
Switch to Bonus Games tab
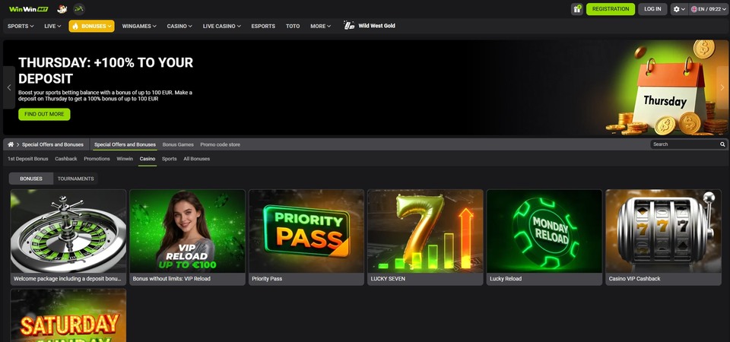[178, 144]
